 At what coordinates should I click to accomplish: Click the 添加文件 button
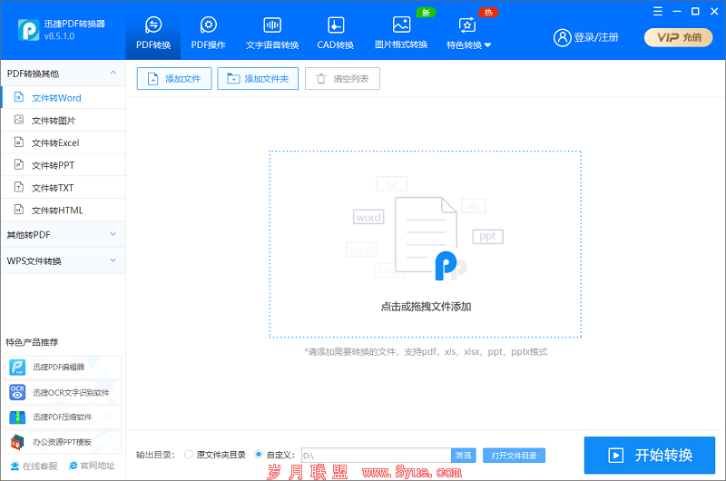(x=174, y=79)
